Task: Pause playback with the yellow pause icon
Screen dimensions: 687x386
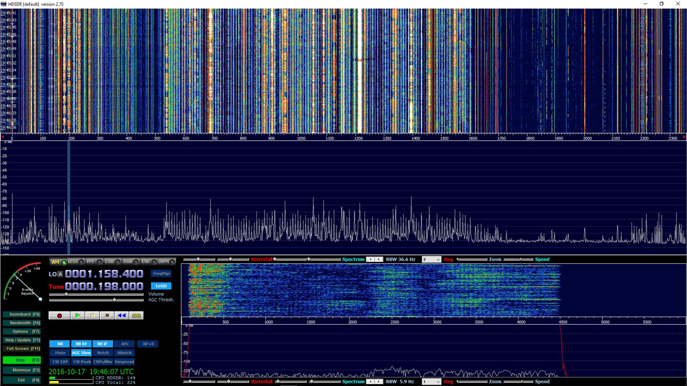Action: (92, 315)
